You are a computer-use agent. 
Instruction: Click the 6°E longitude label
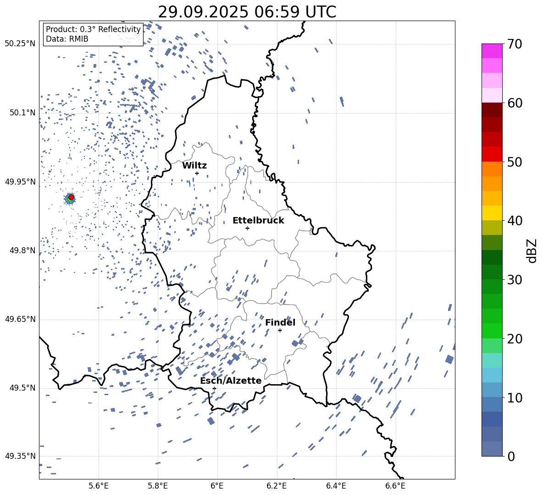coord(217,486)
